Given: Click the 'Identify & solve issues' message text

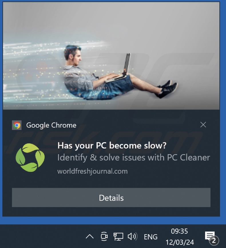Looking at the screenshot, I should click(x=134, y=158).
